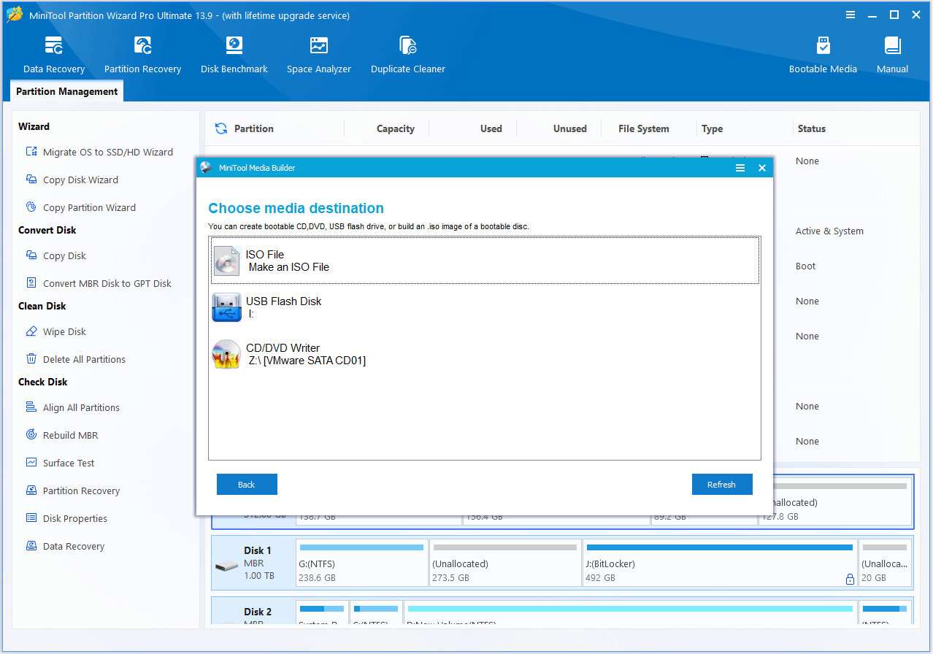Viewport: 933px width, 654px height.
Task: Click the Disk 2 label in the disk map
Action: coord(258,612)
